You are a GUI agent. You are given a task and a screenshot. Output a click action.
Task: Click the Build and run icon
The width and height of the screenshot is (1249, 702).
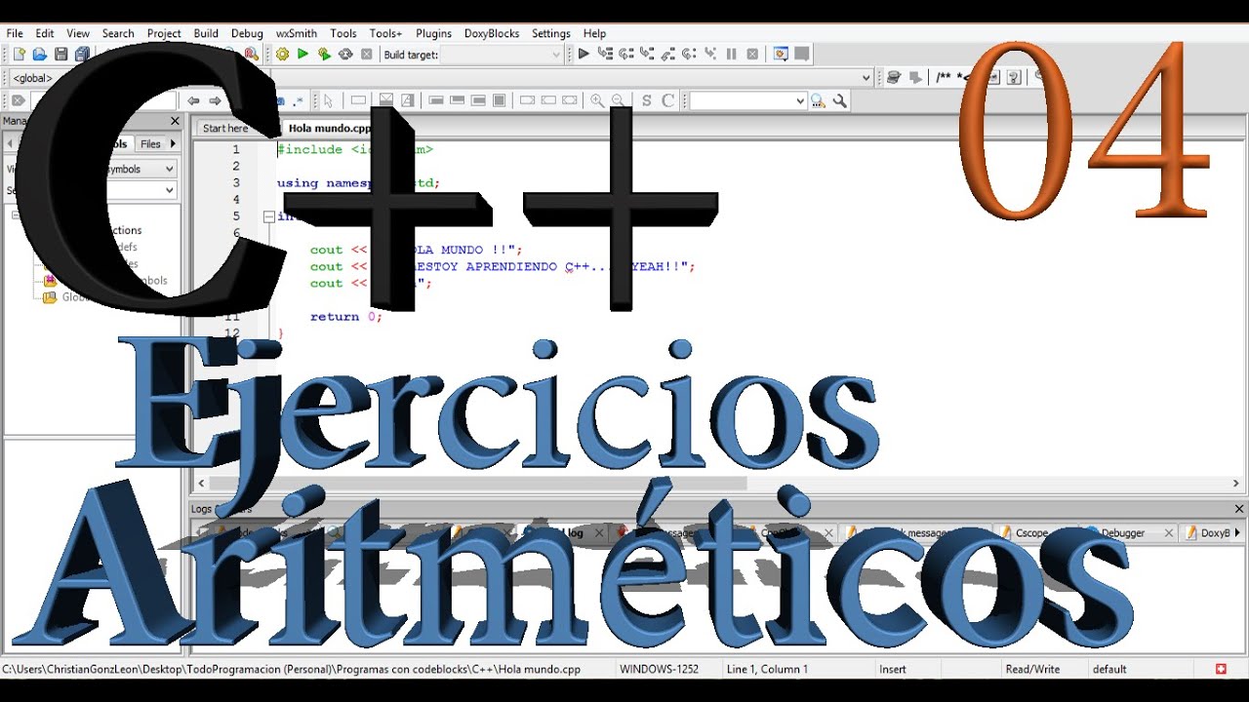point(324,55)
